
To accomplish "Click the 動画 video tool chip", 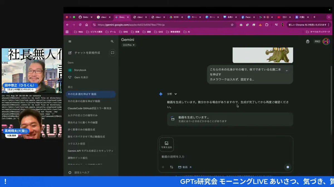I will pos(183,167).
